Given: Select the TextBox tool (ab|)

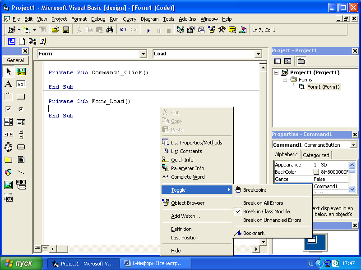Looking at the screenshot, I should point(21,84).
